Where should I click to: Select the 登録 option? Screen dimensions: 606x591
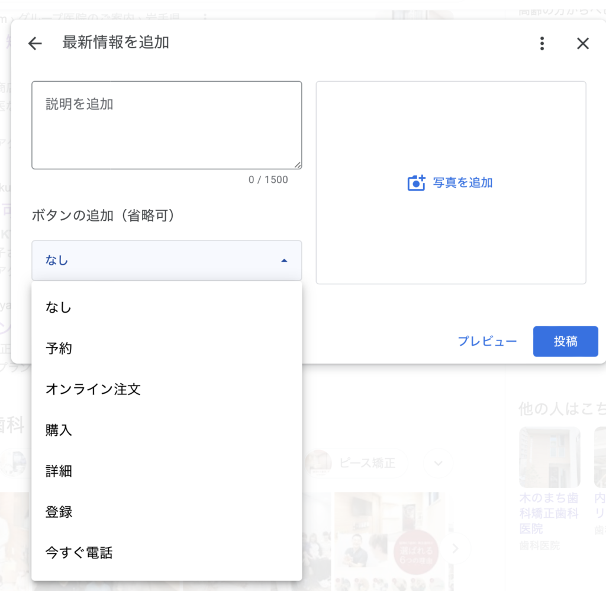(59, 512)
